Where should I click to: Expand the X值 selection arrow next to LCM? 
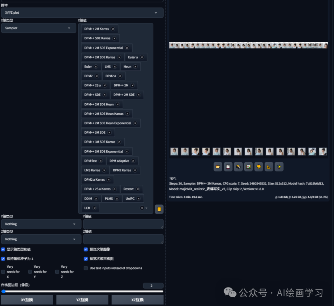point(146,208)
